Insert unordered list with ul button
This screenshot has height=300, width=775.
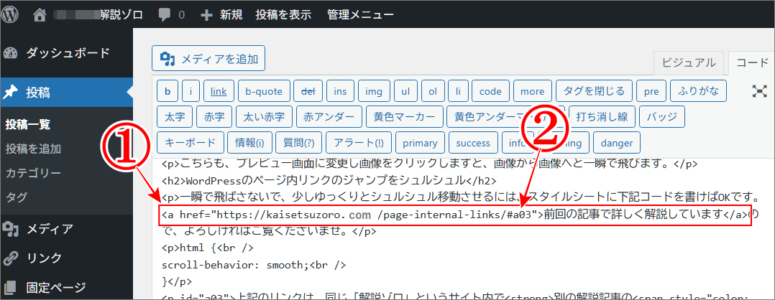pos(405,91)
